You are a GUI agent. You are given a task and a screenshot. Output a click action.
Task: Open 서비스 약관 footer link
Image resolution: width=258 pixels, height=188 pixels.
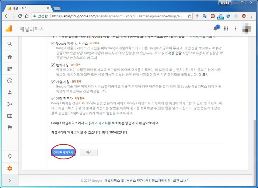135,181
